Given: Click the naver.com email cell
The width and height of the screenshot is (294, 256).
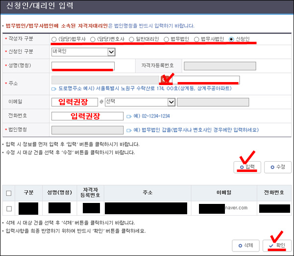Looking at the screenshot, I should pos(224,208).
